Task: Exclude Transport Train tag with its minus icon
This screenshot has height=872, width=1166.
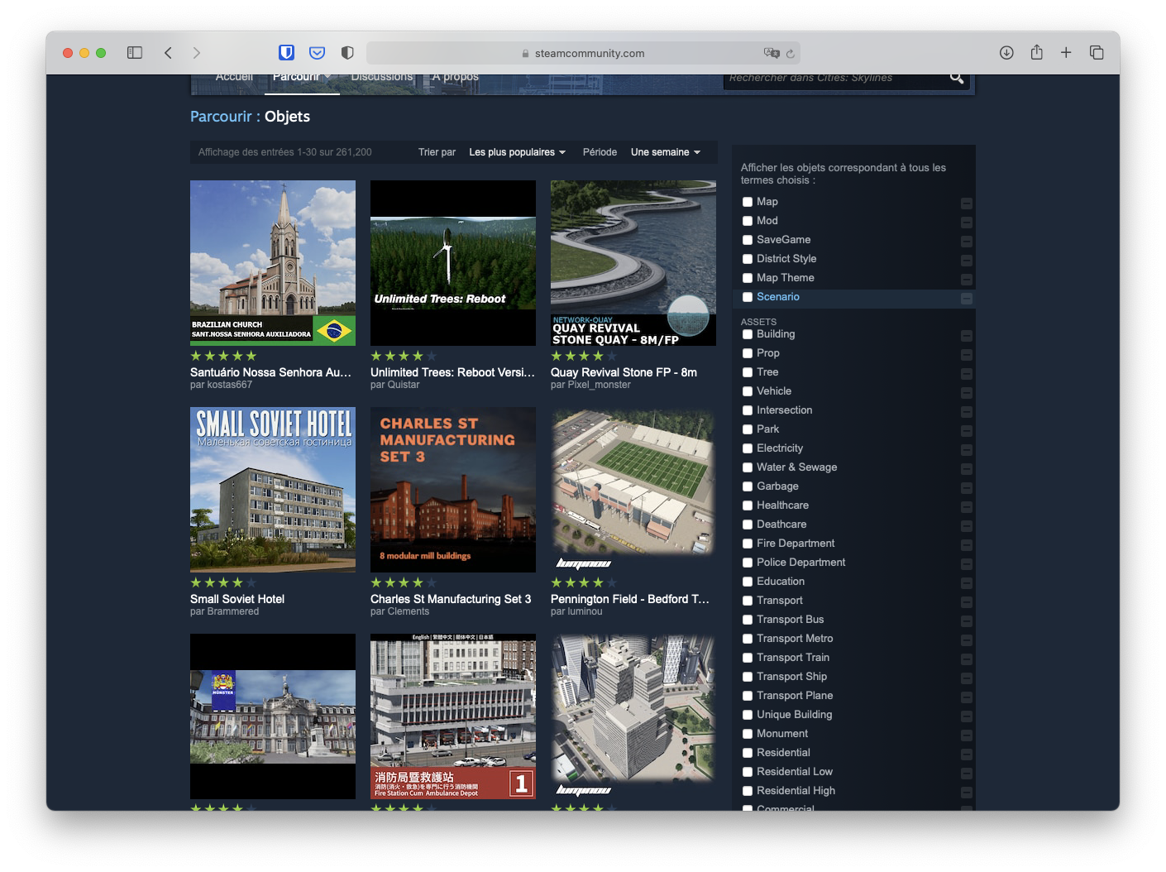Action: tap(967, 659)
